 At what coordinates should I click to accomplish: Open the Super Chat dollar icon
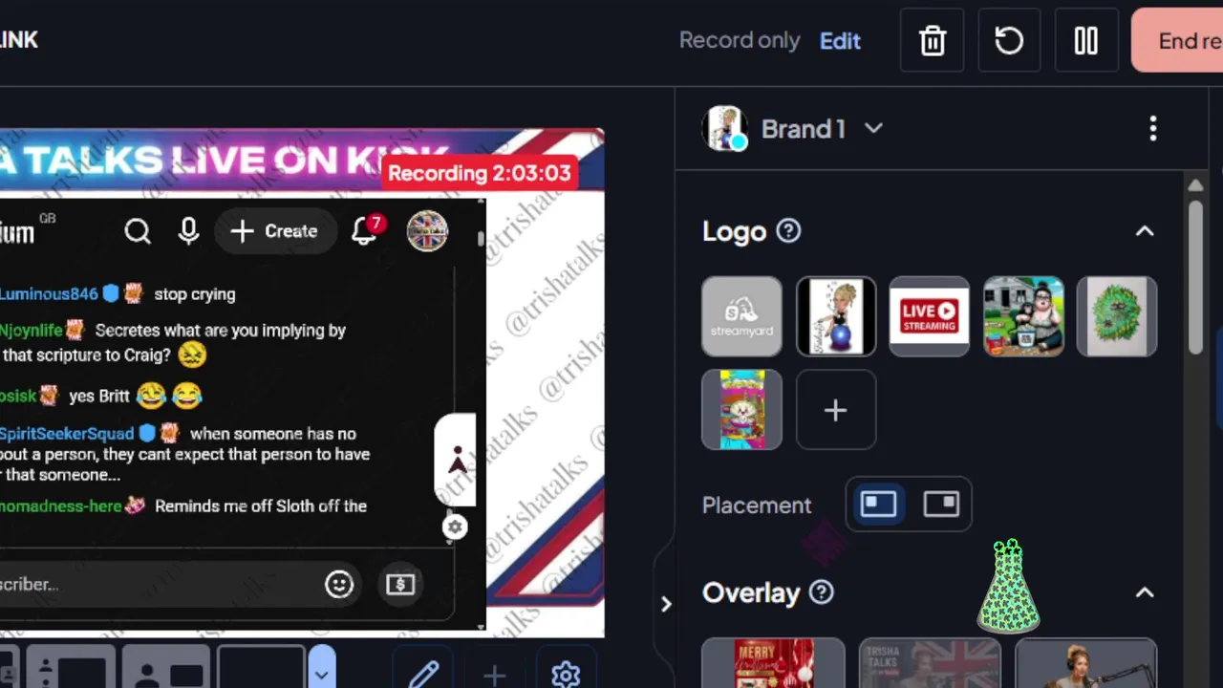[x=400, y=584]
